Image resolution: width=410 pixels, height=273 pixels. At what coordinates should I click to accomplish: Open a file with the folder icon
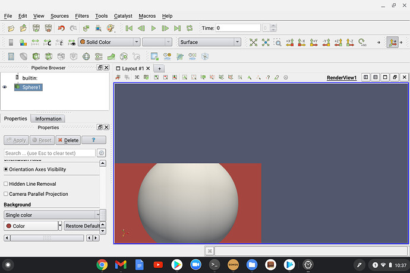11,28
